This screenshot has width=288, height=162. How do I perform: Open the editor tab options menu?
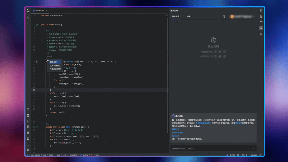pos(166,10)
